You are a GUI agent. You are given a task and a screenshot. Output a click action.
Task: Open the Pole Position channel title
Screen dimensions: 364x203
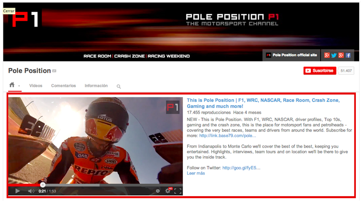29,71
